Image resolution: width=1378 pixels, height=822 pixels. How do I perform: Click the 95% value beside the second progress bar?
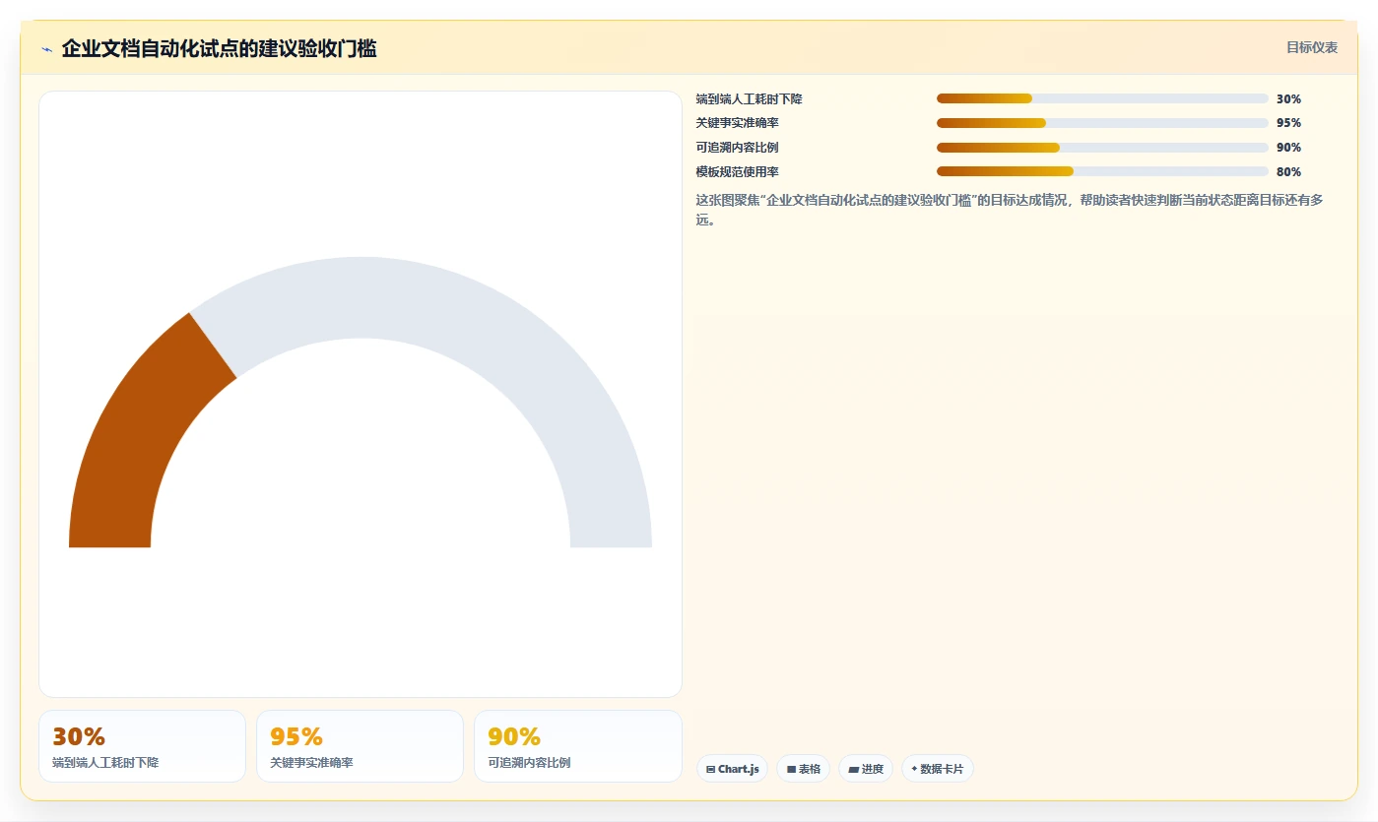point(1288,123)
